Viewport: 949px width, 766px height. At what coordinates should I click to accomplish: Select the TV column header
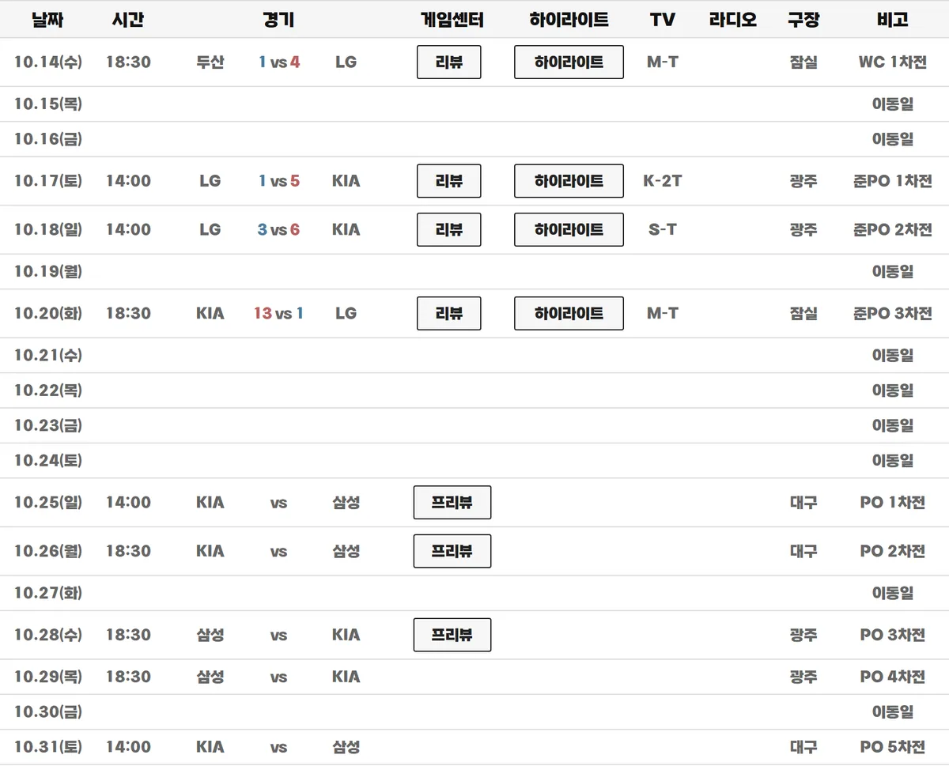point(663,20)
